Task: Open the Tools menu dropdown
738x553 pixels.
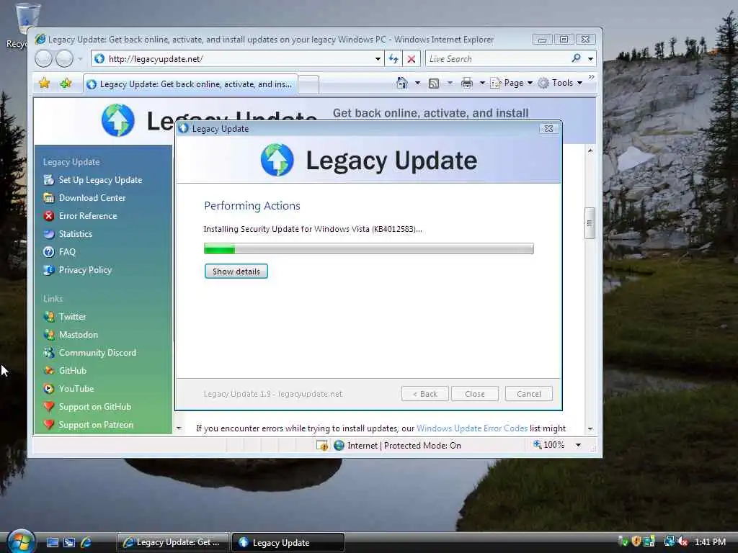Action: (x=560, y=84)
